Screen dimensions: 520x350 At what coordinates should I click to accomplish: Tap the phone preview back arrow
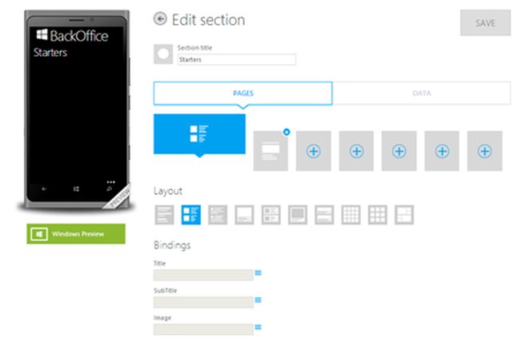coord(44,189)
